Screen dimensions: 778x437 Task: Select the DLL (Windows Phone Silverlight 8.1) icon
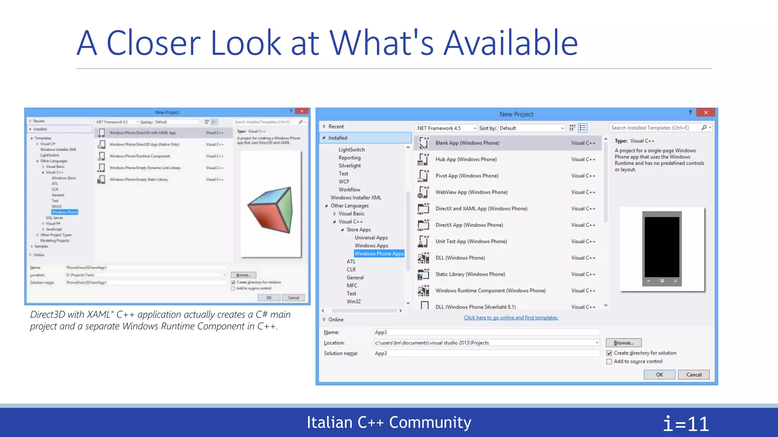point(424,305)
